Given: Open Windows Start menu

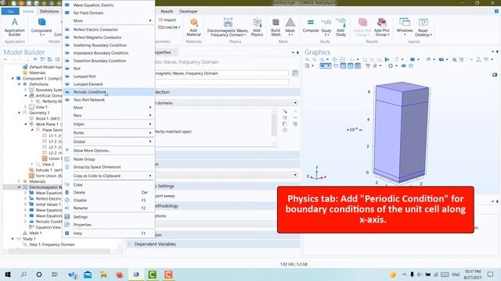Looking at the screenshot, I should pos(8,274).
